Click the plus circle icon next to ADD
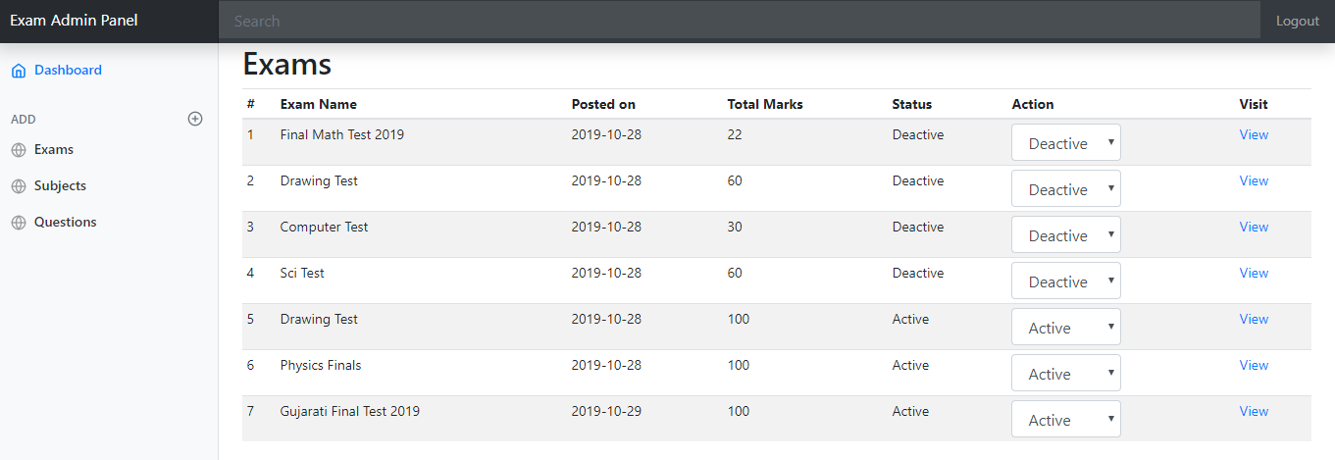The height and width of the screenshot is (460, 1335). click(x=195, y=119)
